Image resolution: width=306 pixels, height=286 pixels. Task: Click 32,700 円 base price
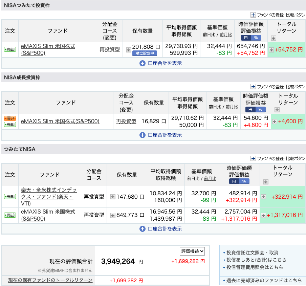(x=204, y=193)
